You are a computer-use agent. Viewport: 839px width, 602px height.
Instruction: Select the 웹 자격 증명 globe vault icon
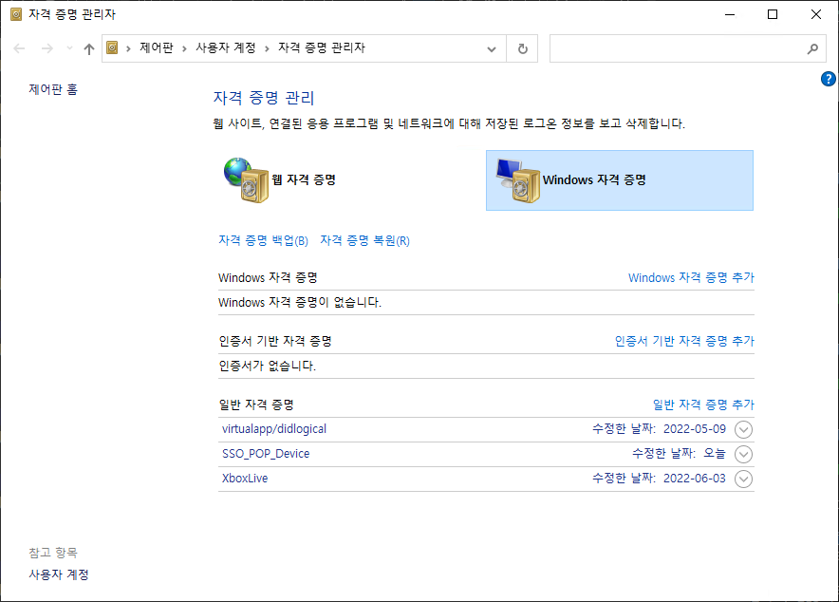tap(246, 179)
